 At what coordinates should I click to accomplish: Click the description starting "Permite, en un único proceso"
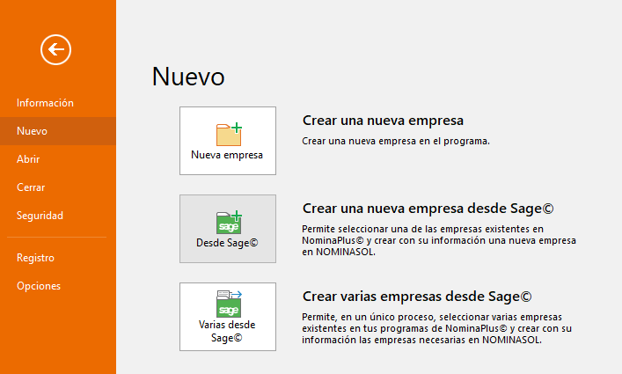pos(436,328)
